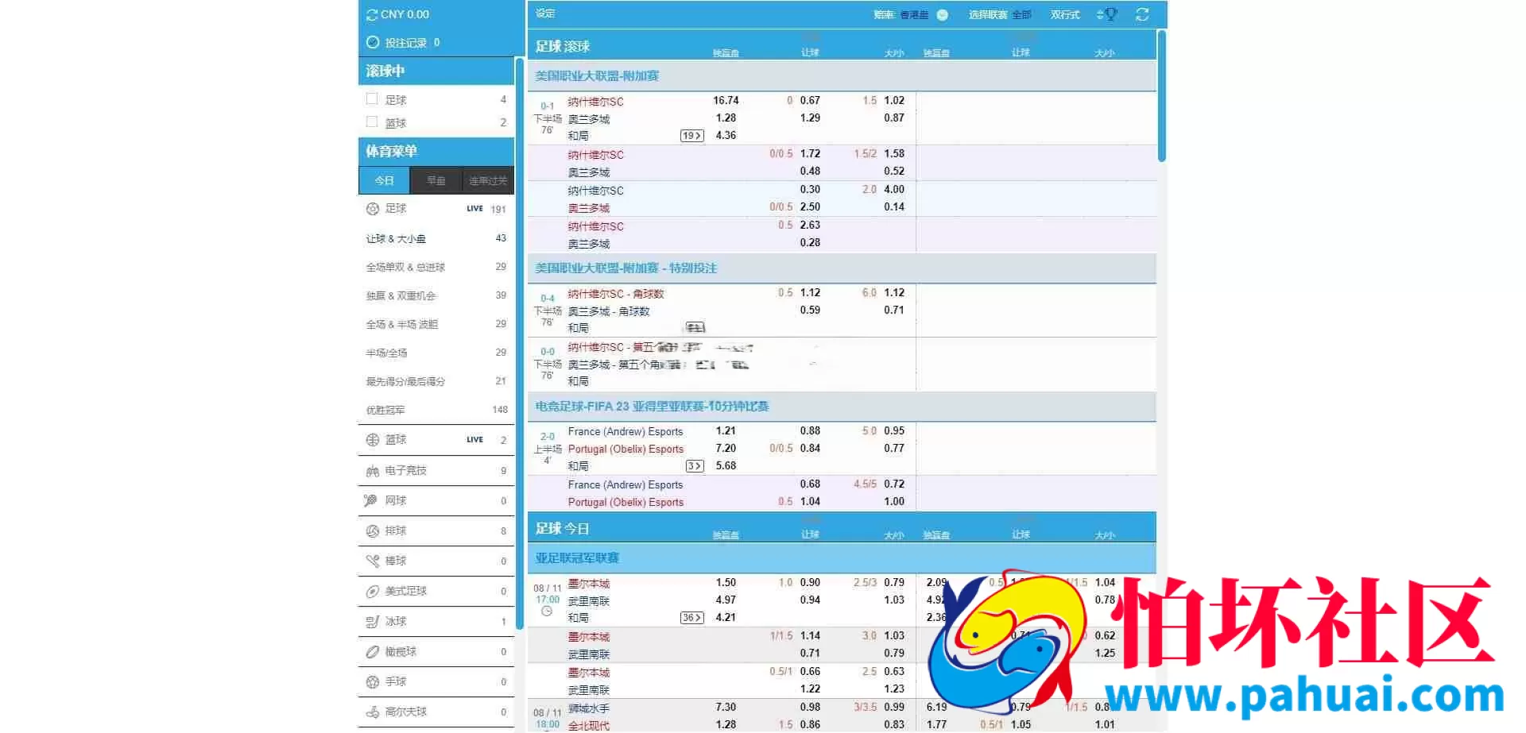Collapse the 美国职业大联盟-附加赛 league header

[x=842, y=76]
